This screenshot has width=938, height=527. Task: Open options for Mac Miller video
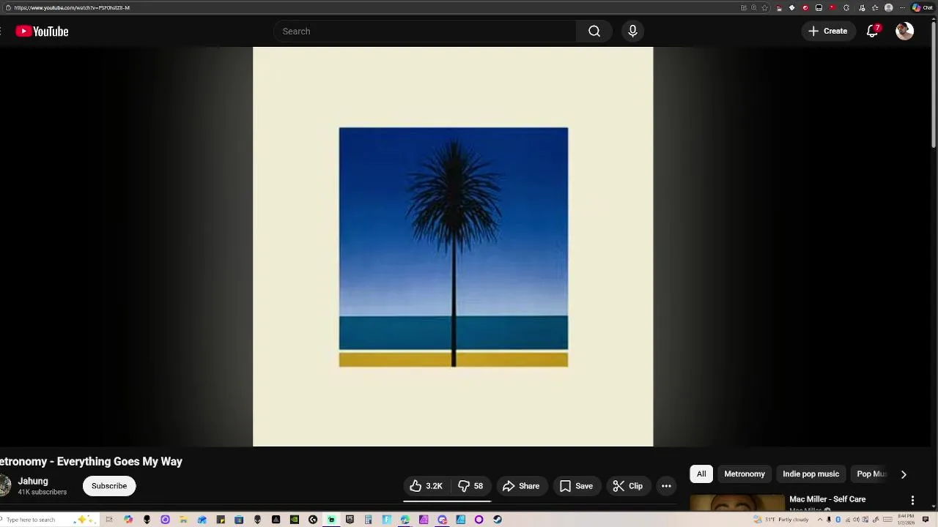[912, 501]
